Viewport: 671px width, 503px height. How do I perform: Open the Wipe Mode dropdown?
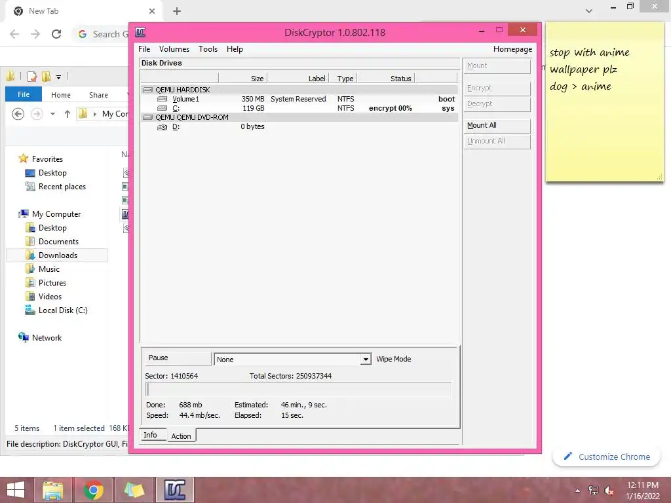tap(366, 360)
